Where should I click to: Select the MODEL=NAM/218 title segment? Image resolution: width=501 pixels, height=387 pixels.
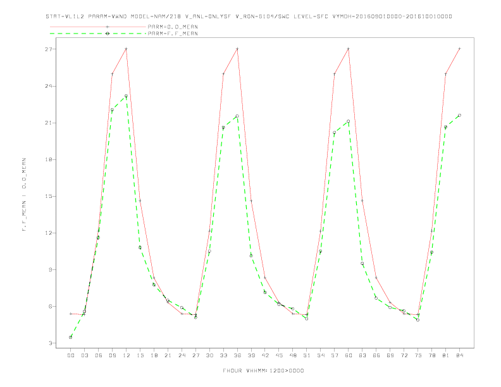pyautogui.click(x=156, y=16)
